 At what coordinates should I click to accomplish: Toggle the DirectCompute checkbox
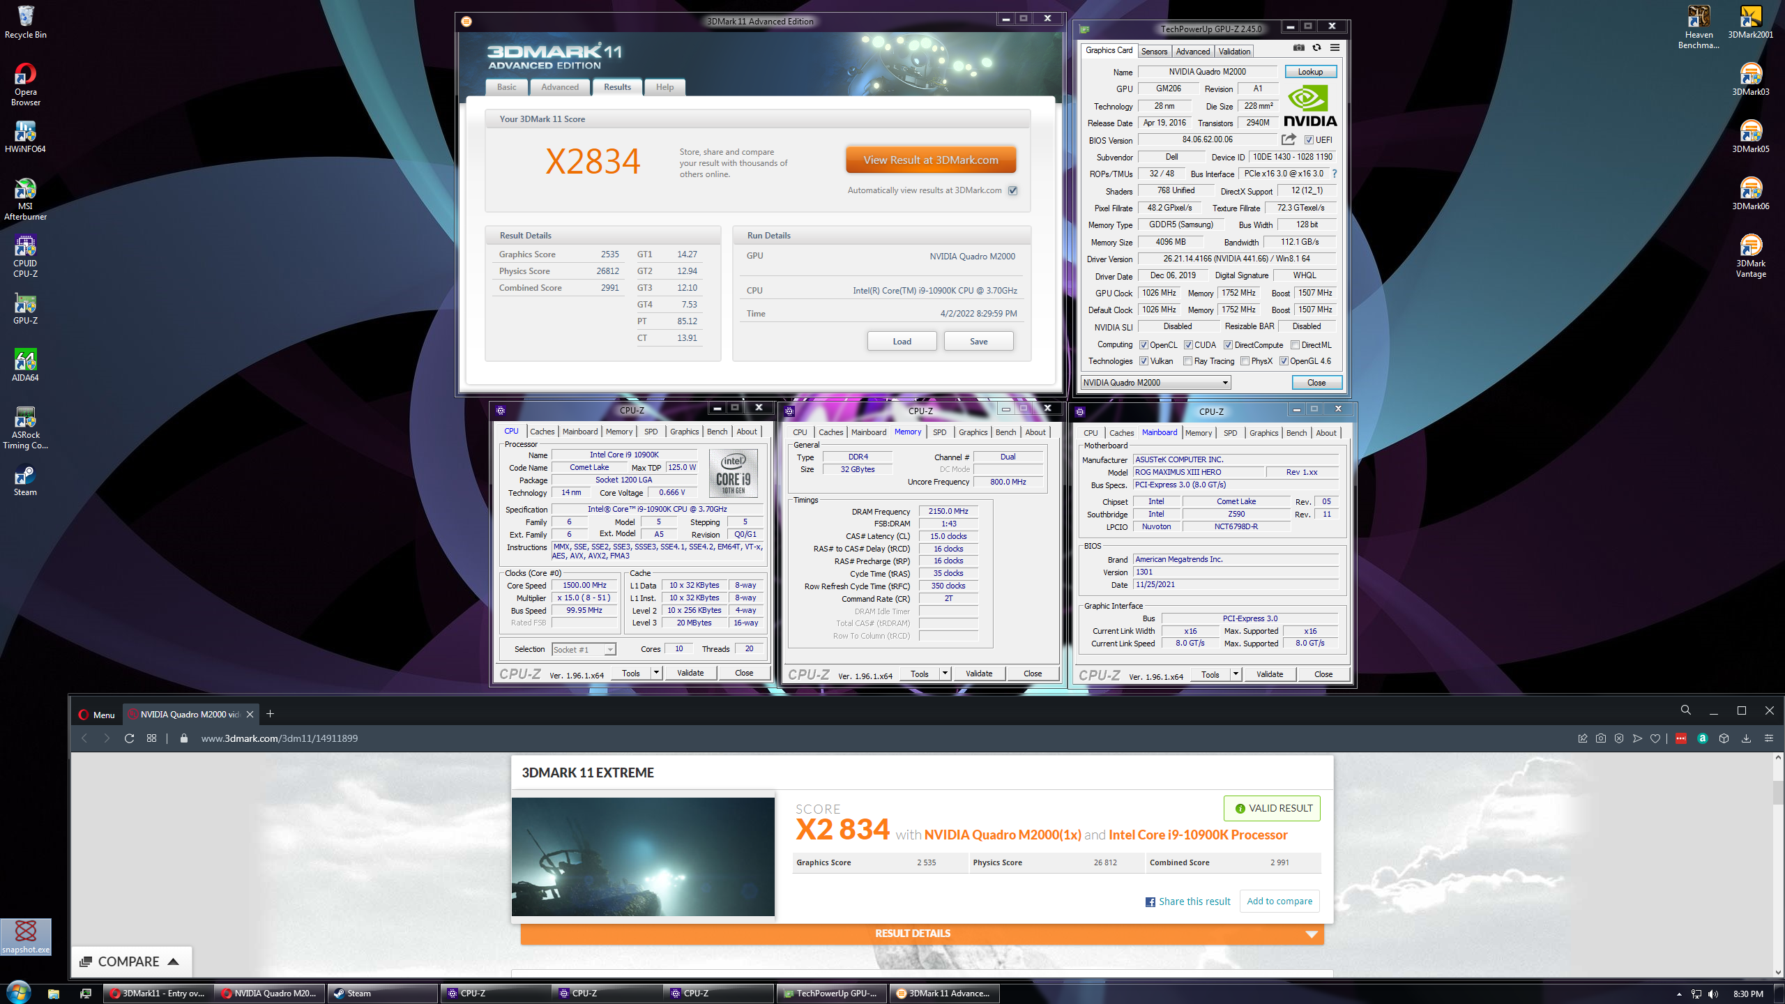1228,345
